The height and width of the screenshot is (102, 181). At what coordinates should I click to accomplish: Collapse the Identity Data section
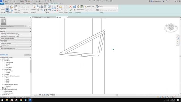31,40
